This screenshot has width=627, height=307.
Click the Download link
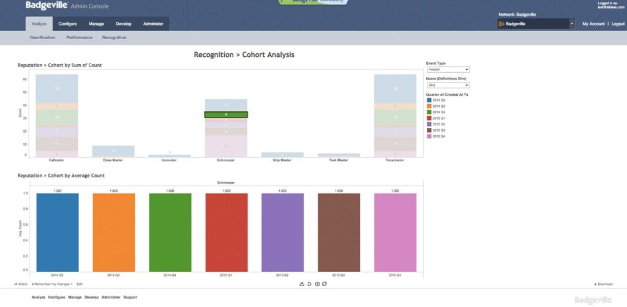[x=603, y=284]
